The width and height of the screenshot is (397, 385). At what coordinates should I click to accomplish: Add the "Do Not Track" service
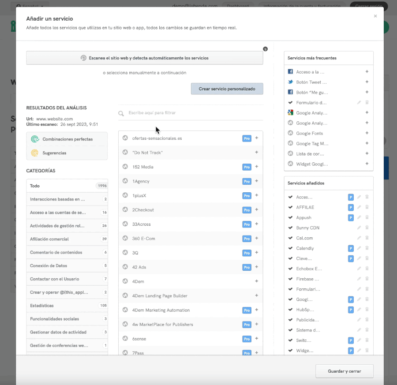pyautogui.click(x=256, y=153)
